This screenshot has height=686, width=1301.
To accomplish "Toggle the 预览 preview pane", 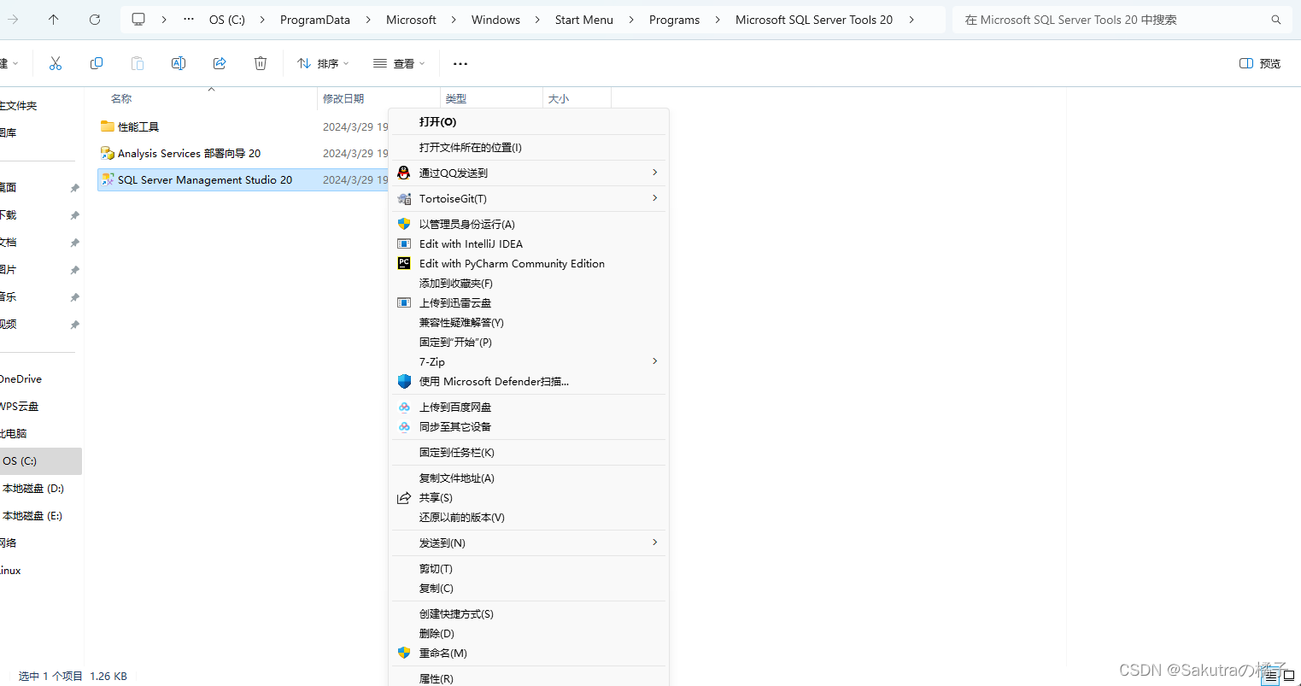I will (1260, 63).
